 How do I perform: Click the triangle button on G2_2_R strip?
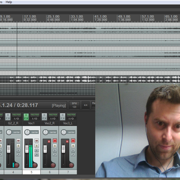click(18, 150)
